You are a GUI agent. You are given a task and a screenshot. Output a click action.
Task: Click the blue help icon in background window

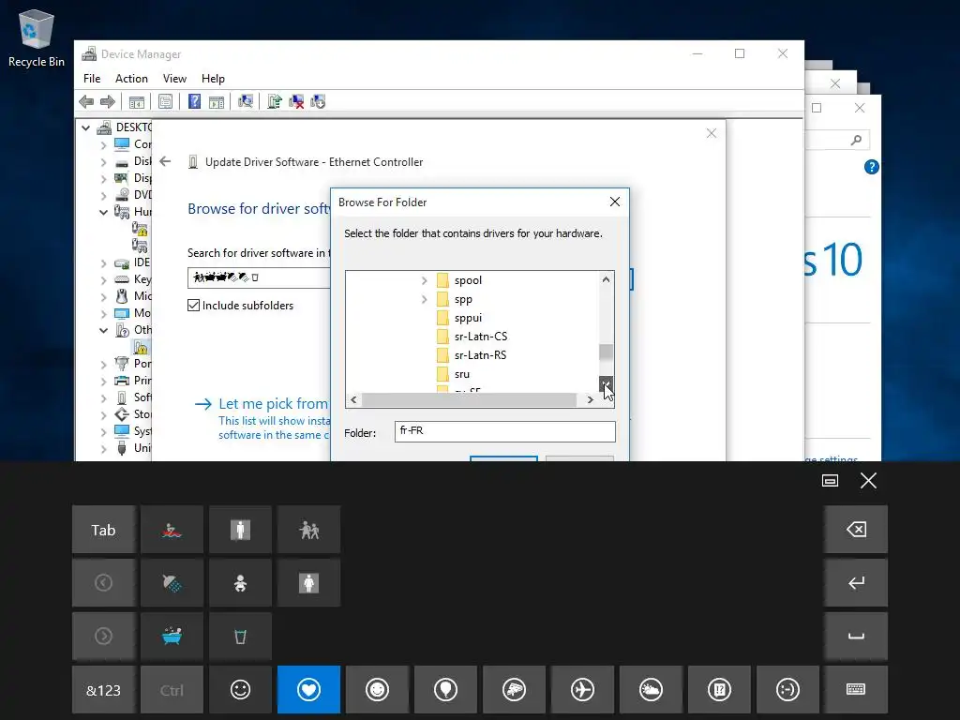point(871,167)
